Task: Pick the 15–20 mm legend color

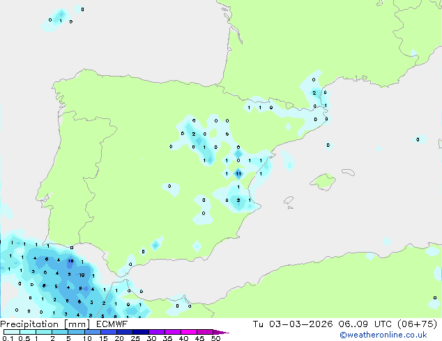Action: click(x=108, y=332)
